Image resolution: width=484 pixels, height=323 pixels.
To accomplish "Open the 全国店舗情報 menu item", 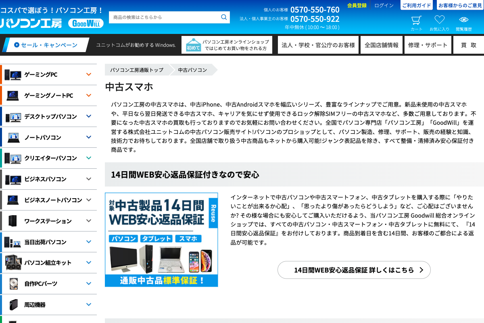I will [381, 45].
